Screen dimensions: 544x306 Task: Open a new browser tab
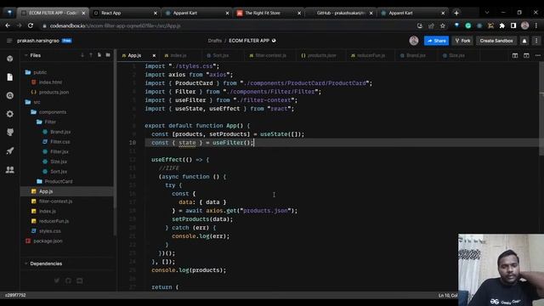(x=456, y=13)
